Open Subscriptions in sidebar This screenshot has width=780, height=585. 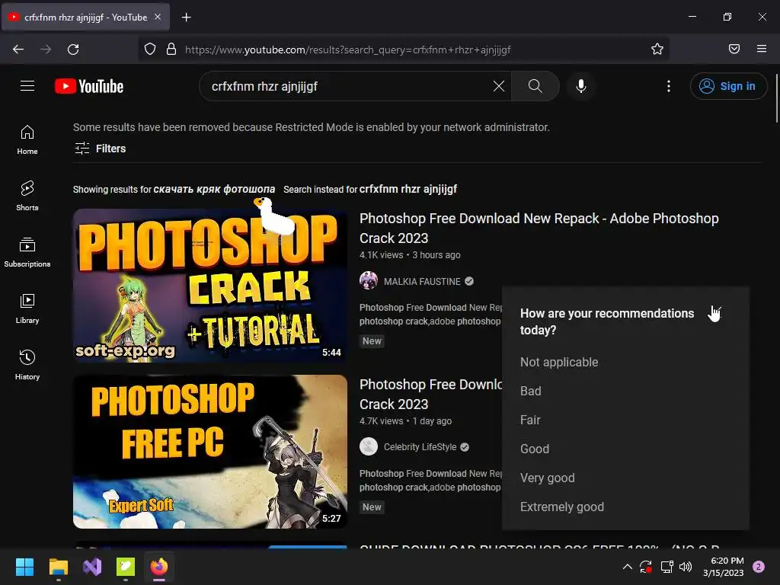[27, 253]
